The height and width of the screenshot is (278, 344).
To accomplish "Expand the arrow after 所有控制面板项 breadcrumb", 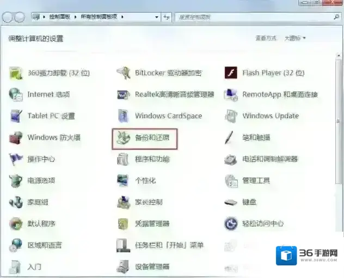I will coord(122,17).
